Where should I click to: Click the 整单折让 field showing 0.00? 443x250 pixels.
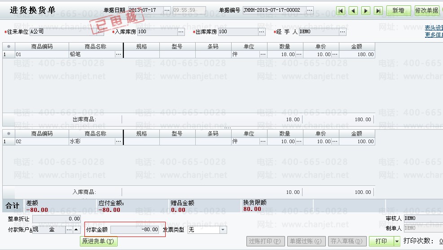tap(57, 219)
